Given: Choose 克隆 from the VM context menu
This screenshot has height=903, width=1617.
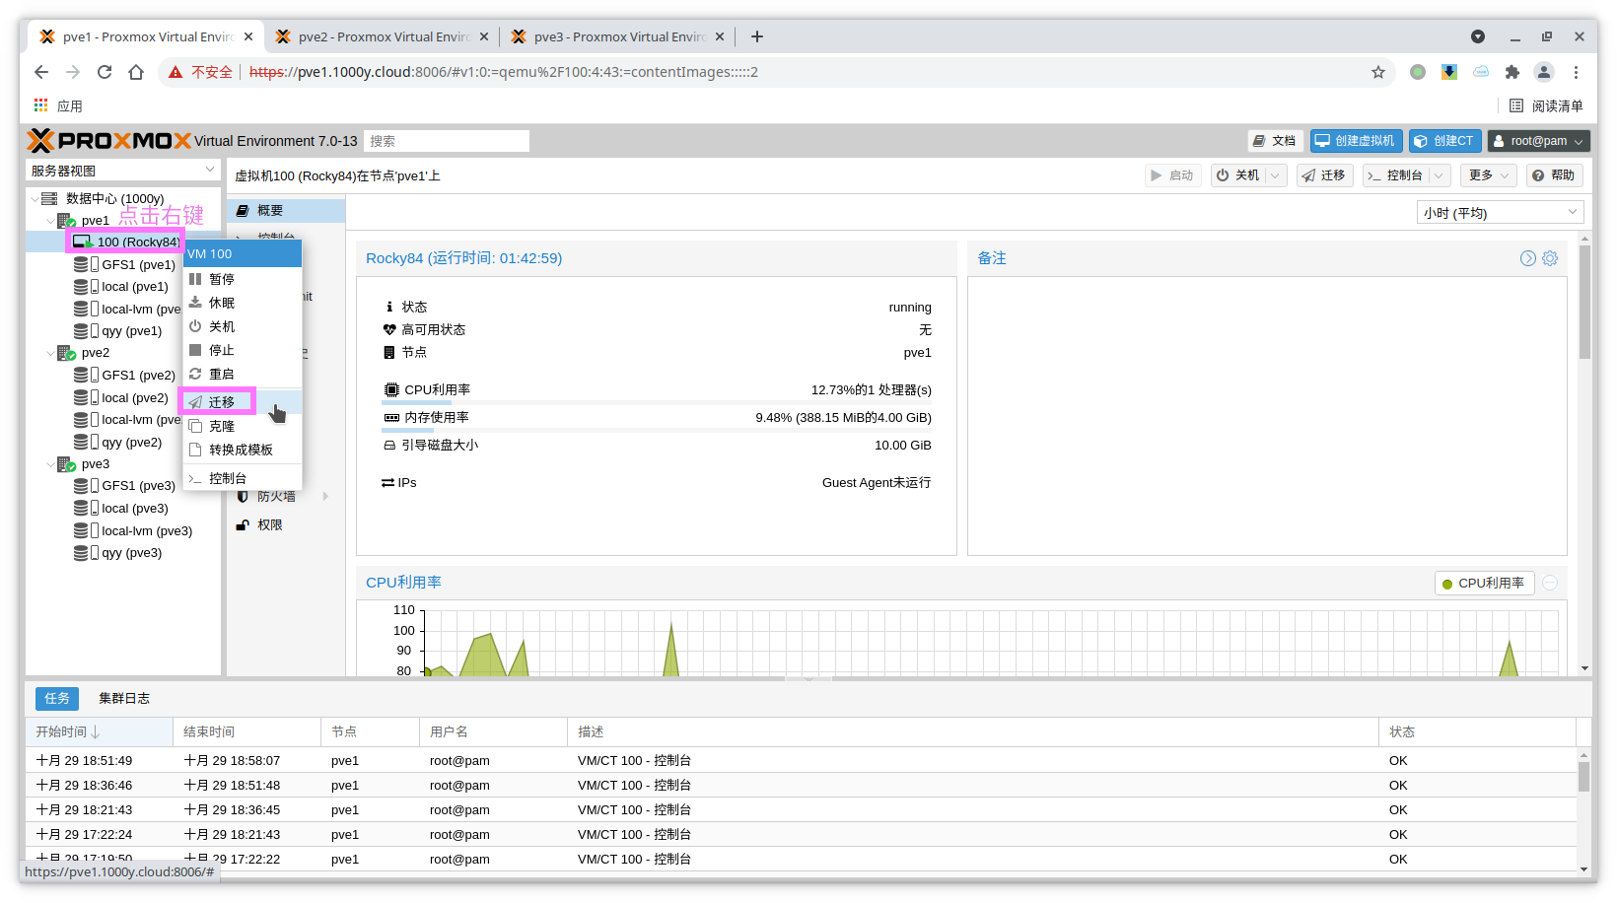Looking at the screenshot, I should [222, 427].
